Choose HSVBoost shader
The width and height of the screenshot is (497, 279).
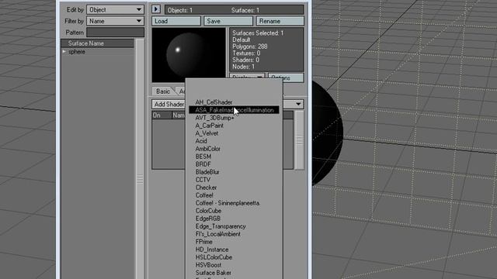click(x=208, y=265)
